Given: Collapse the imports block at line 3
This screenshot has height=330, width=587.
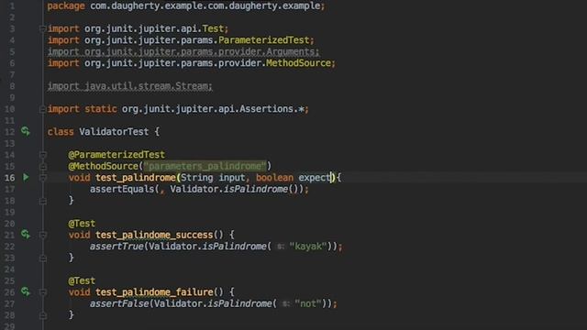Looking at the screenshot, I should 43,28.
